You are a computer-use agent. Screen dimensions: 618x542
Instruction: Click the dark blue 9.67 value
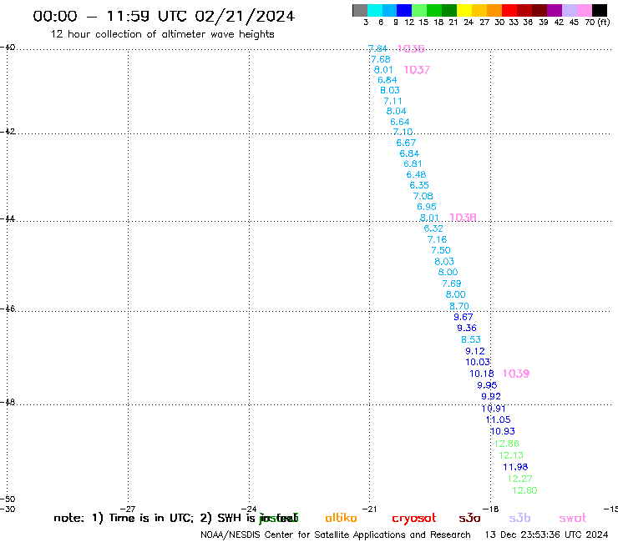point(463,317)
